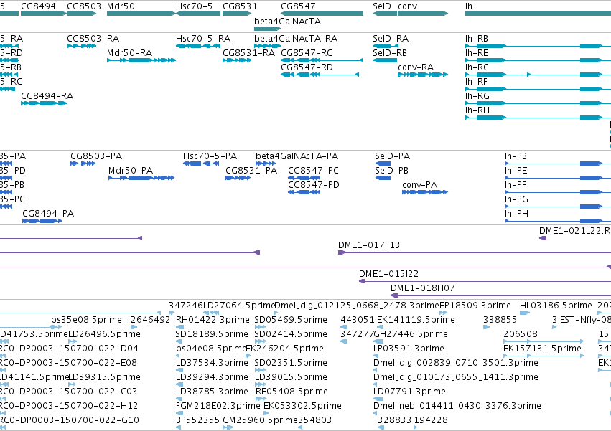Select the CG8494-RA transcript
611x431 pixels.
coord(44,103)
